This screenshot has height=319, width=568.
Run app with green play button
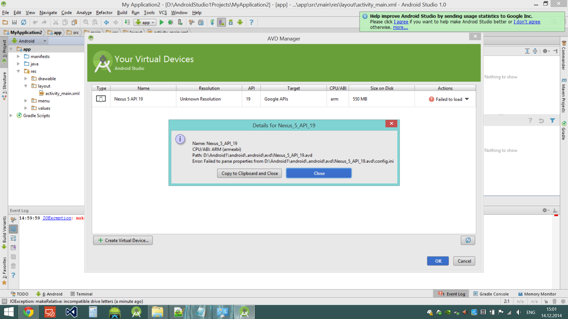coord(162,22)
